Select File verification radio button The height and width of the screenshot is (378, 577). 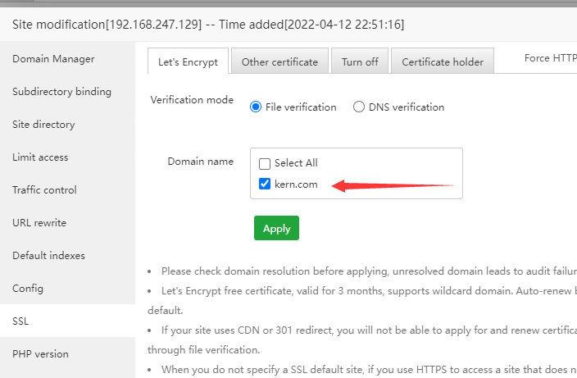coord(256,107)
